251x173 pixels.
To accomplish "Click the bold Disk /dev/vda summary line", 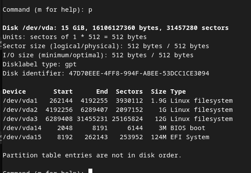I will coord(116,28).
